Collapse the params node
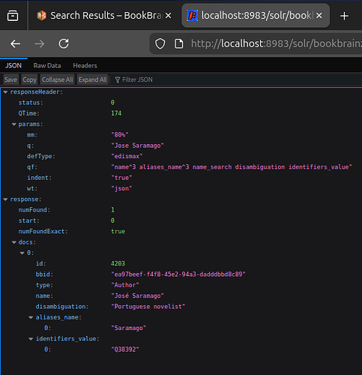 pos(14,124)
